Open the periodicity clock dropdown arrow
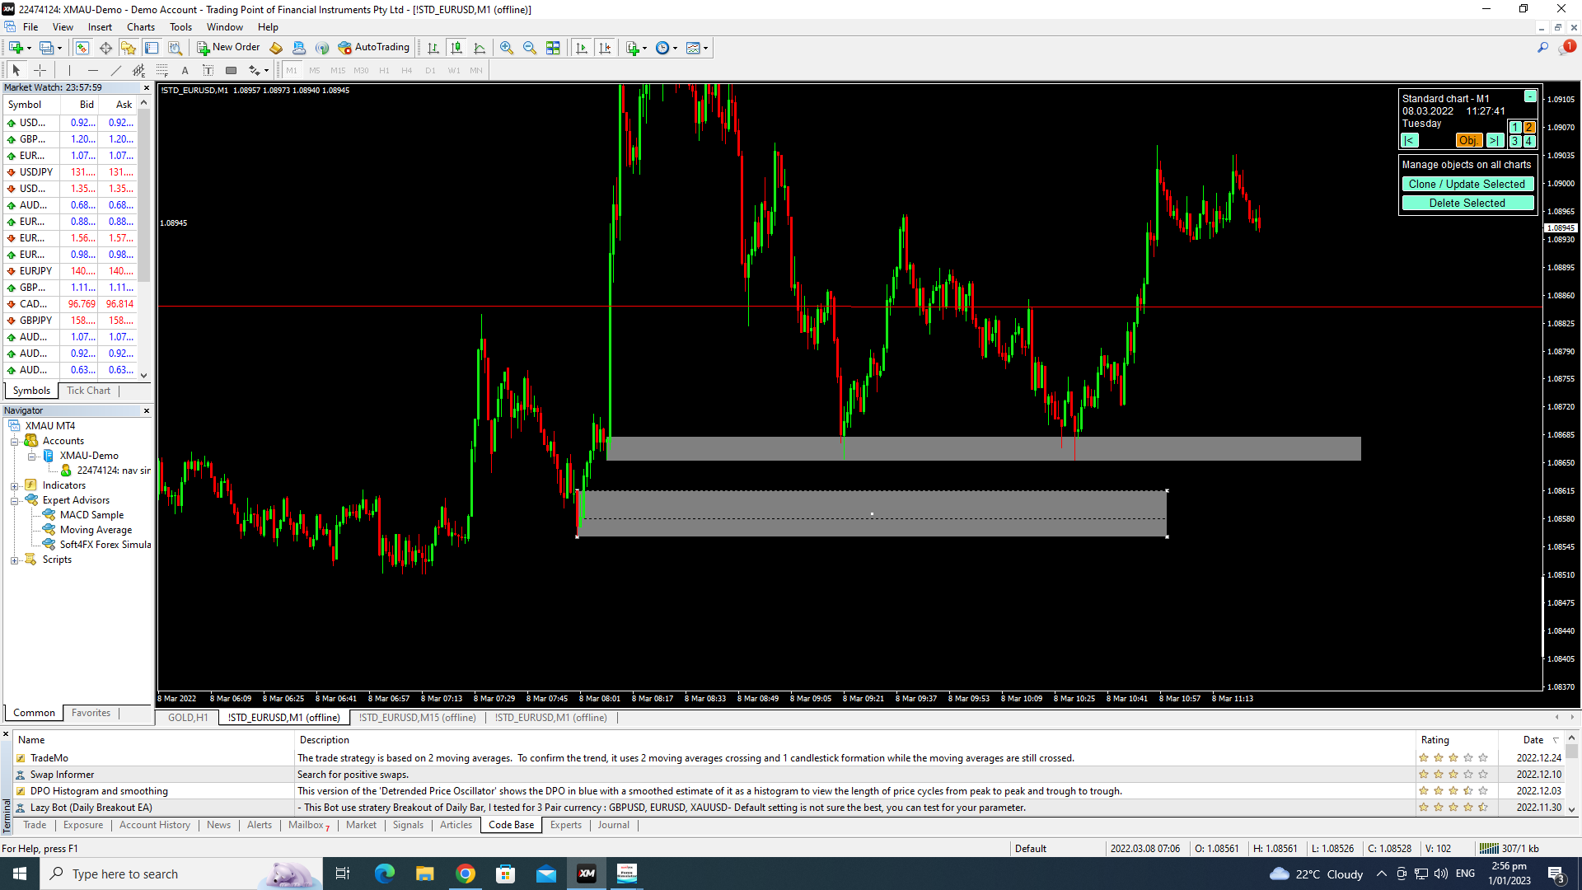The width and height of the screenshot is (1582, 890). pyautogui.click(x=676, y=48)
